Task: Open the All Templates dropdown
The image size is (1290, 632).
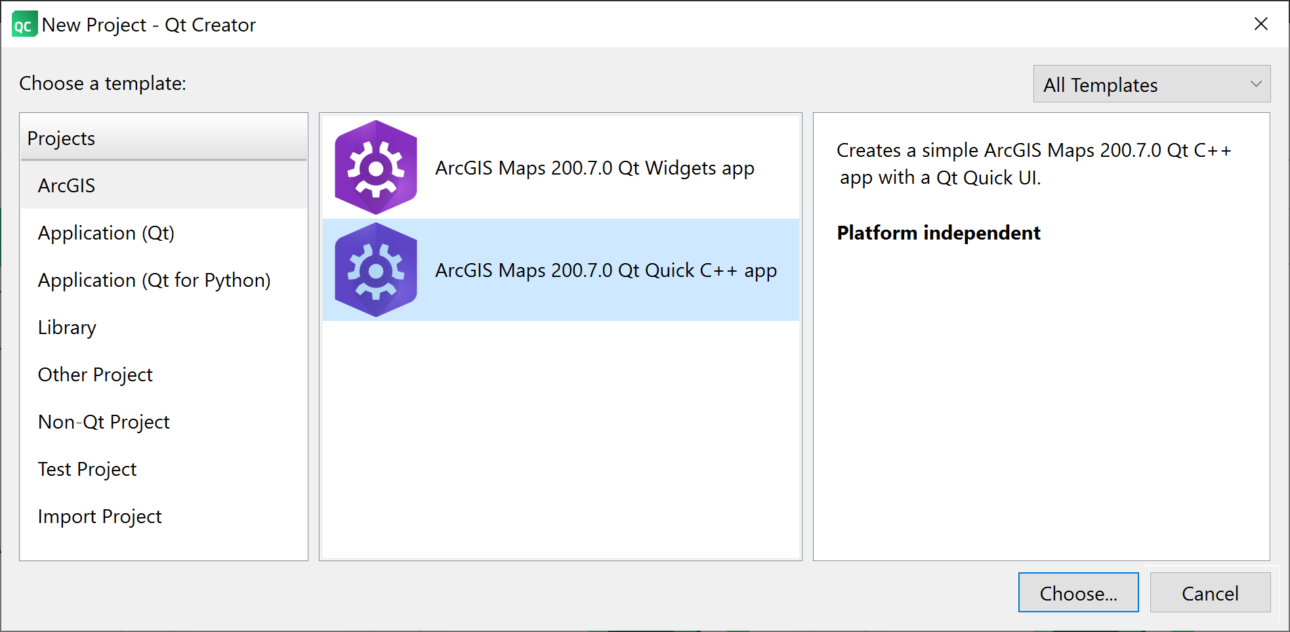Action: 1151,85
